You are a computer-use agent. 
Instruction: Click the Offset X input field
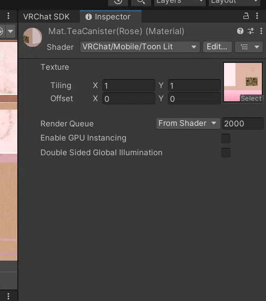[x=129, y=99]
